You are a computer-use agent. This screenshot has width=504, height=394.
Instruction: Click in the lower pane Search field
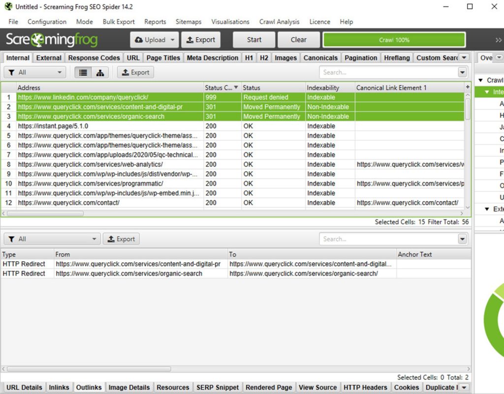[x=388, y=239]
